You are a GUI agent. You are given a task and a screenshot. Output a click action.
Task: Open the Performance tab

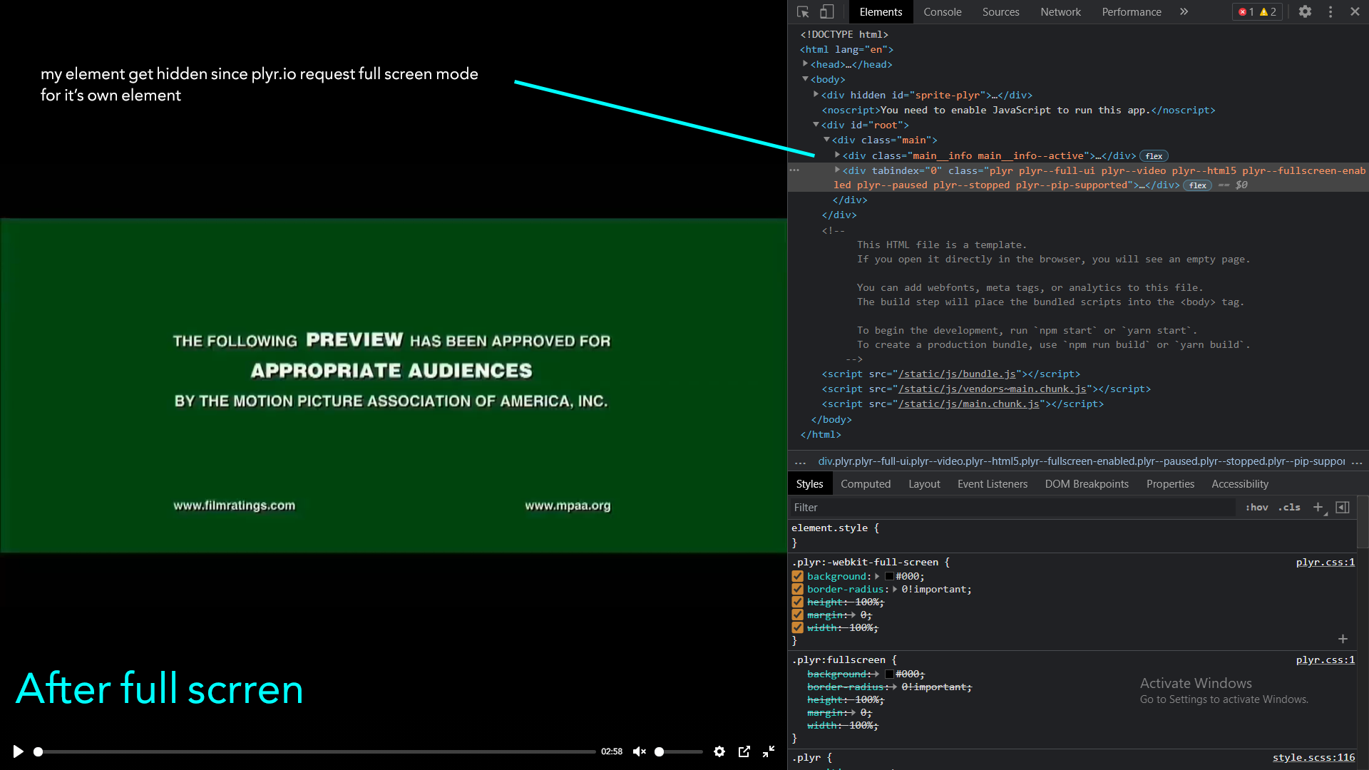(x=1132, y=12)
